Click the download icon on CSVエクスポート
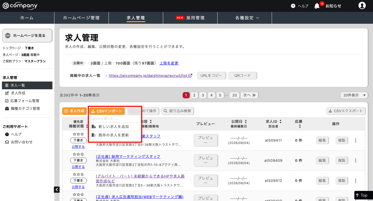The height and width of the screenshot is (201, 373). click(330, 111)
